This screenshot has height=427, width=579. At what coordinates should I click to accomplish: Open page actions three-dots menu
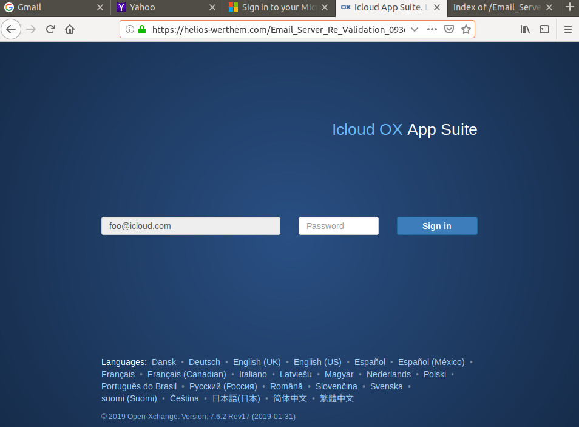tap(432, 29)
